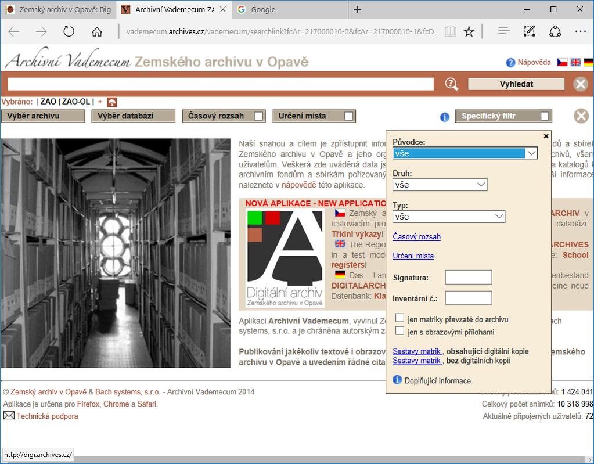Click into the main search text field
The width and height of the screenshot is (594, 464).
(221, 84)
